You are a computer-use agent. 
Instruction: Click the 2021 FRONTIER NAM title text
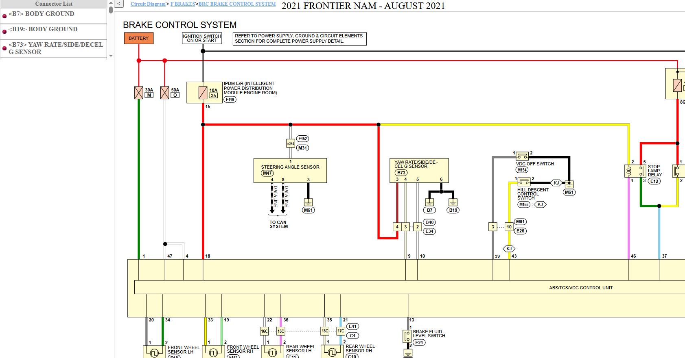363,6
